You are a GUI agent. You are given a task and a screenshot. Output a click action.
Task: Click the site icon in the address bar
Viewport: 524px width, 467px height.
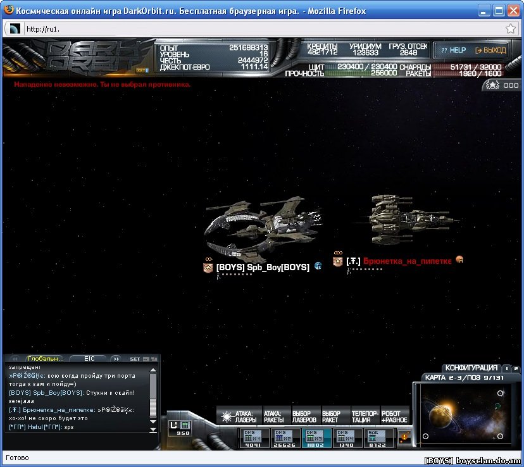pos(15,28)
